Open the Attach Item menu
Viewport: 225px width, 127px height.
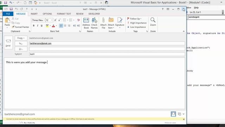coord(111,23)
